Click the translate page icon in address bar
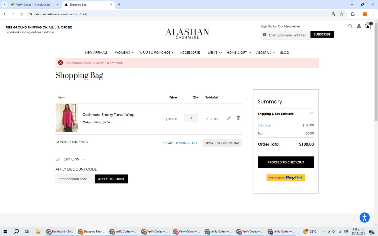This screenshot has height=236, width=378. point(334,14)
